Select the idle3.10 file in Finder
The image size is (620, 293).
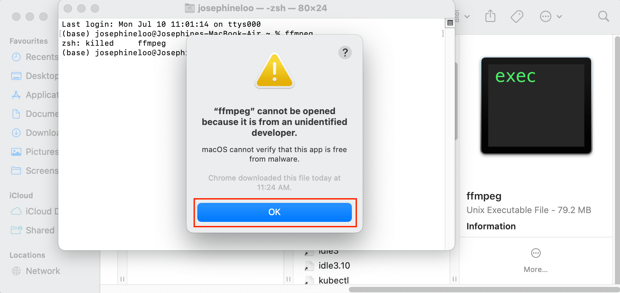coord(334,266)
